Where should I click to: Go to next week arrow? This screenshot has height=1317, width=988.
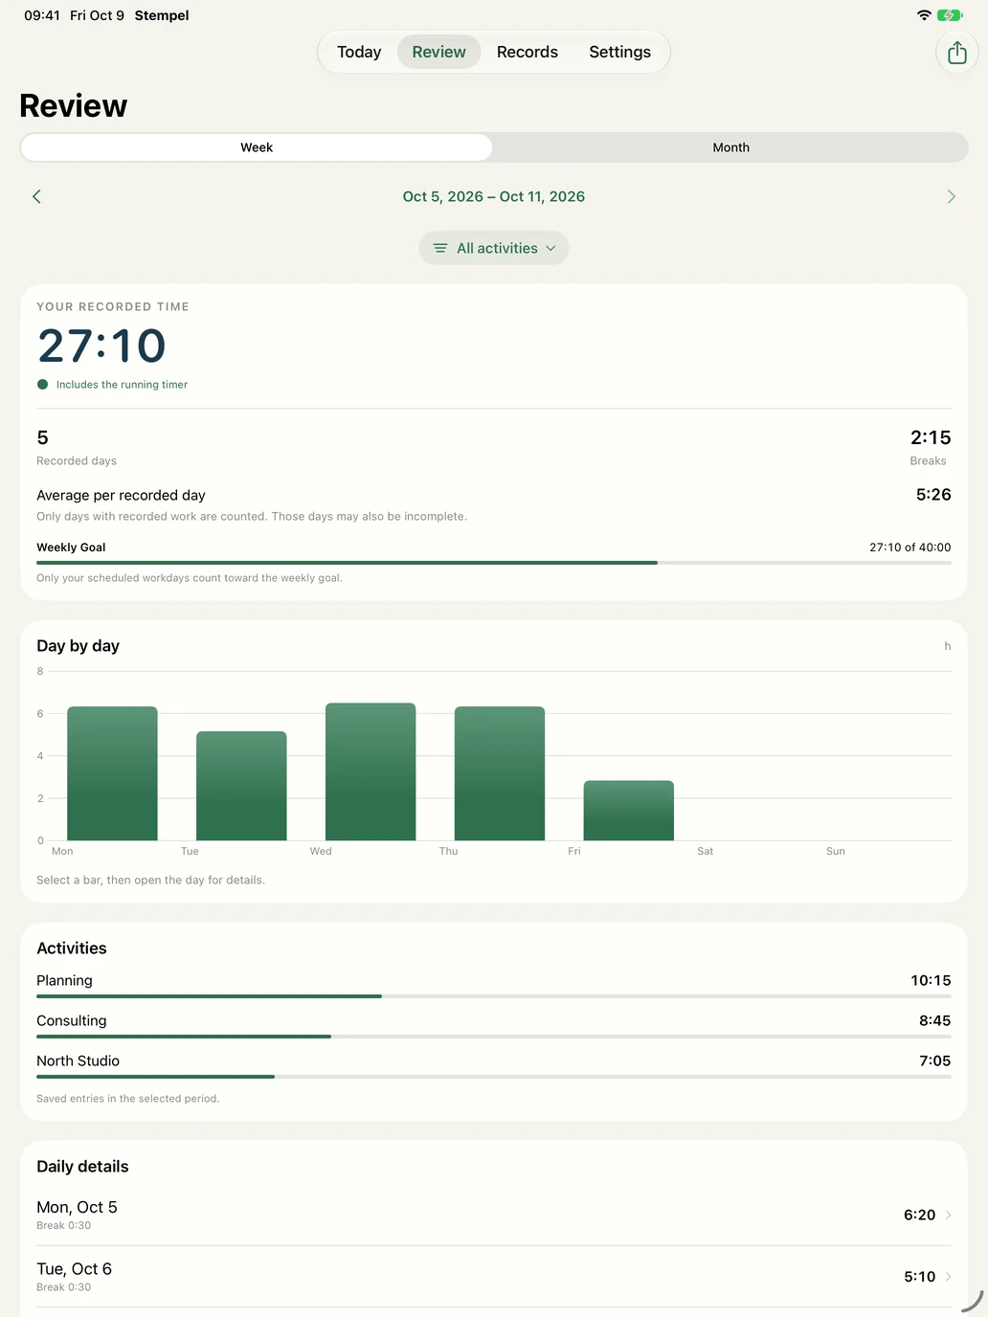pos(951,196)
